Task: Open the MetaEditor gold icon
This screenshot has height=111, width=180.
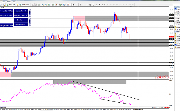Action: (x=17, y=5)
